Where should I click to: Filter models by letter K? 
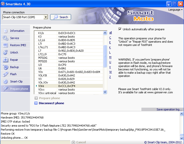(110, 47)
